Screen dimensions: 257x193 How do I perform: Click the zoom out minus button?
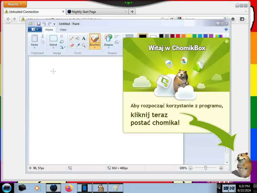(190, 168)
